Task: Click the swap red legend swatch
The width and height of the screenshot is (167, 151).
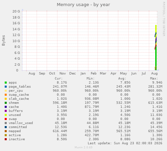Action: pyautogui.click(x=6, y=119)
